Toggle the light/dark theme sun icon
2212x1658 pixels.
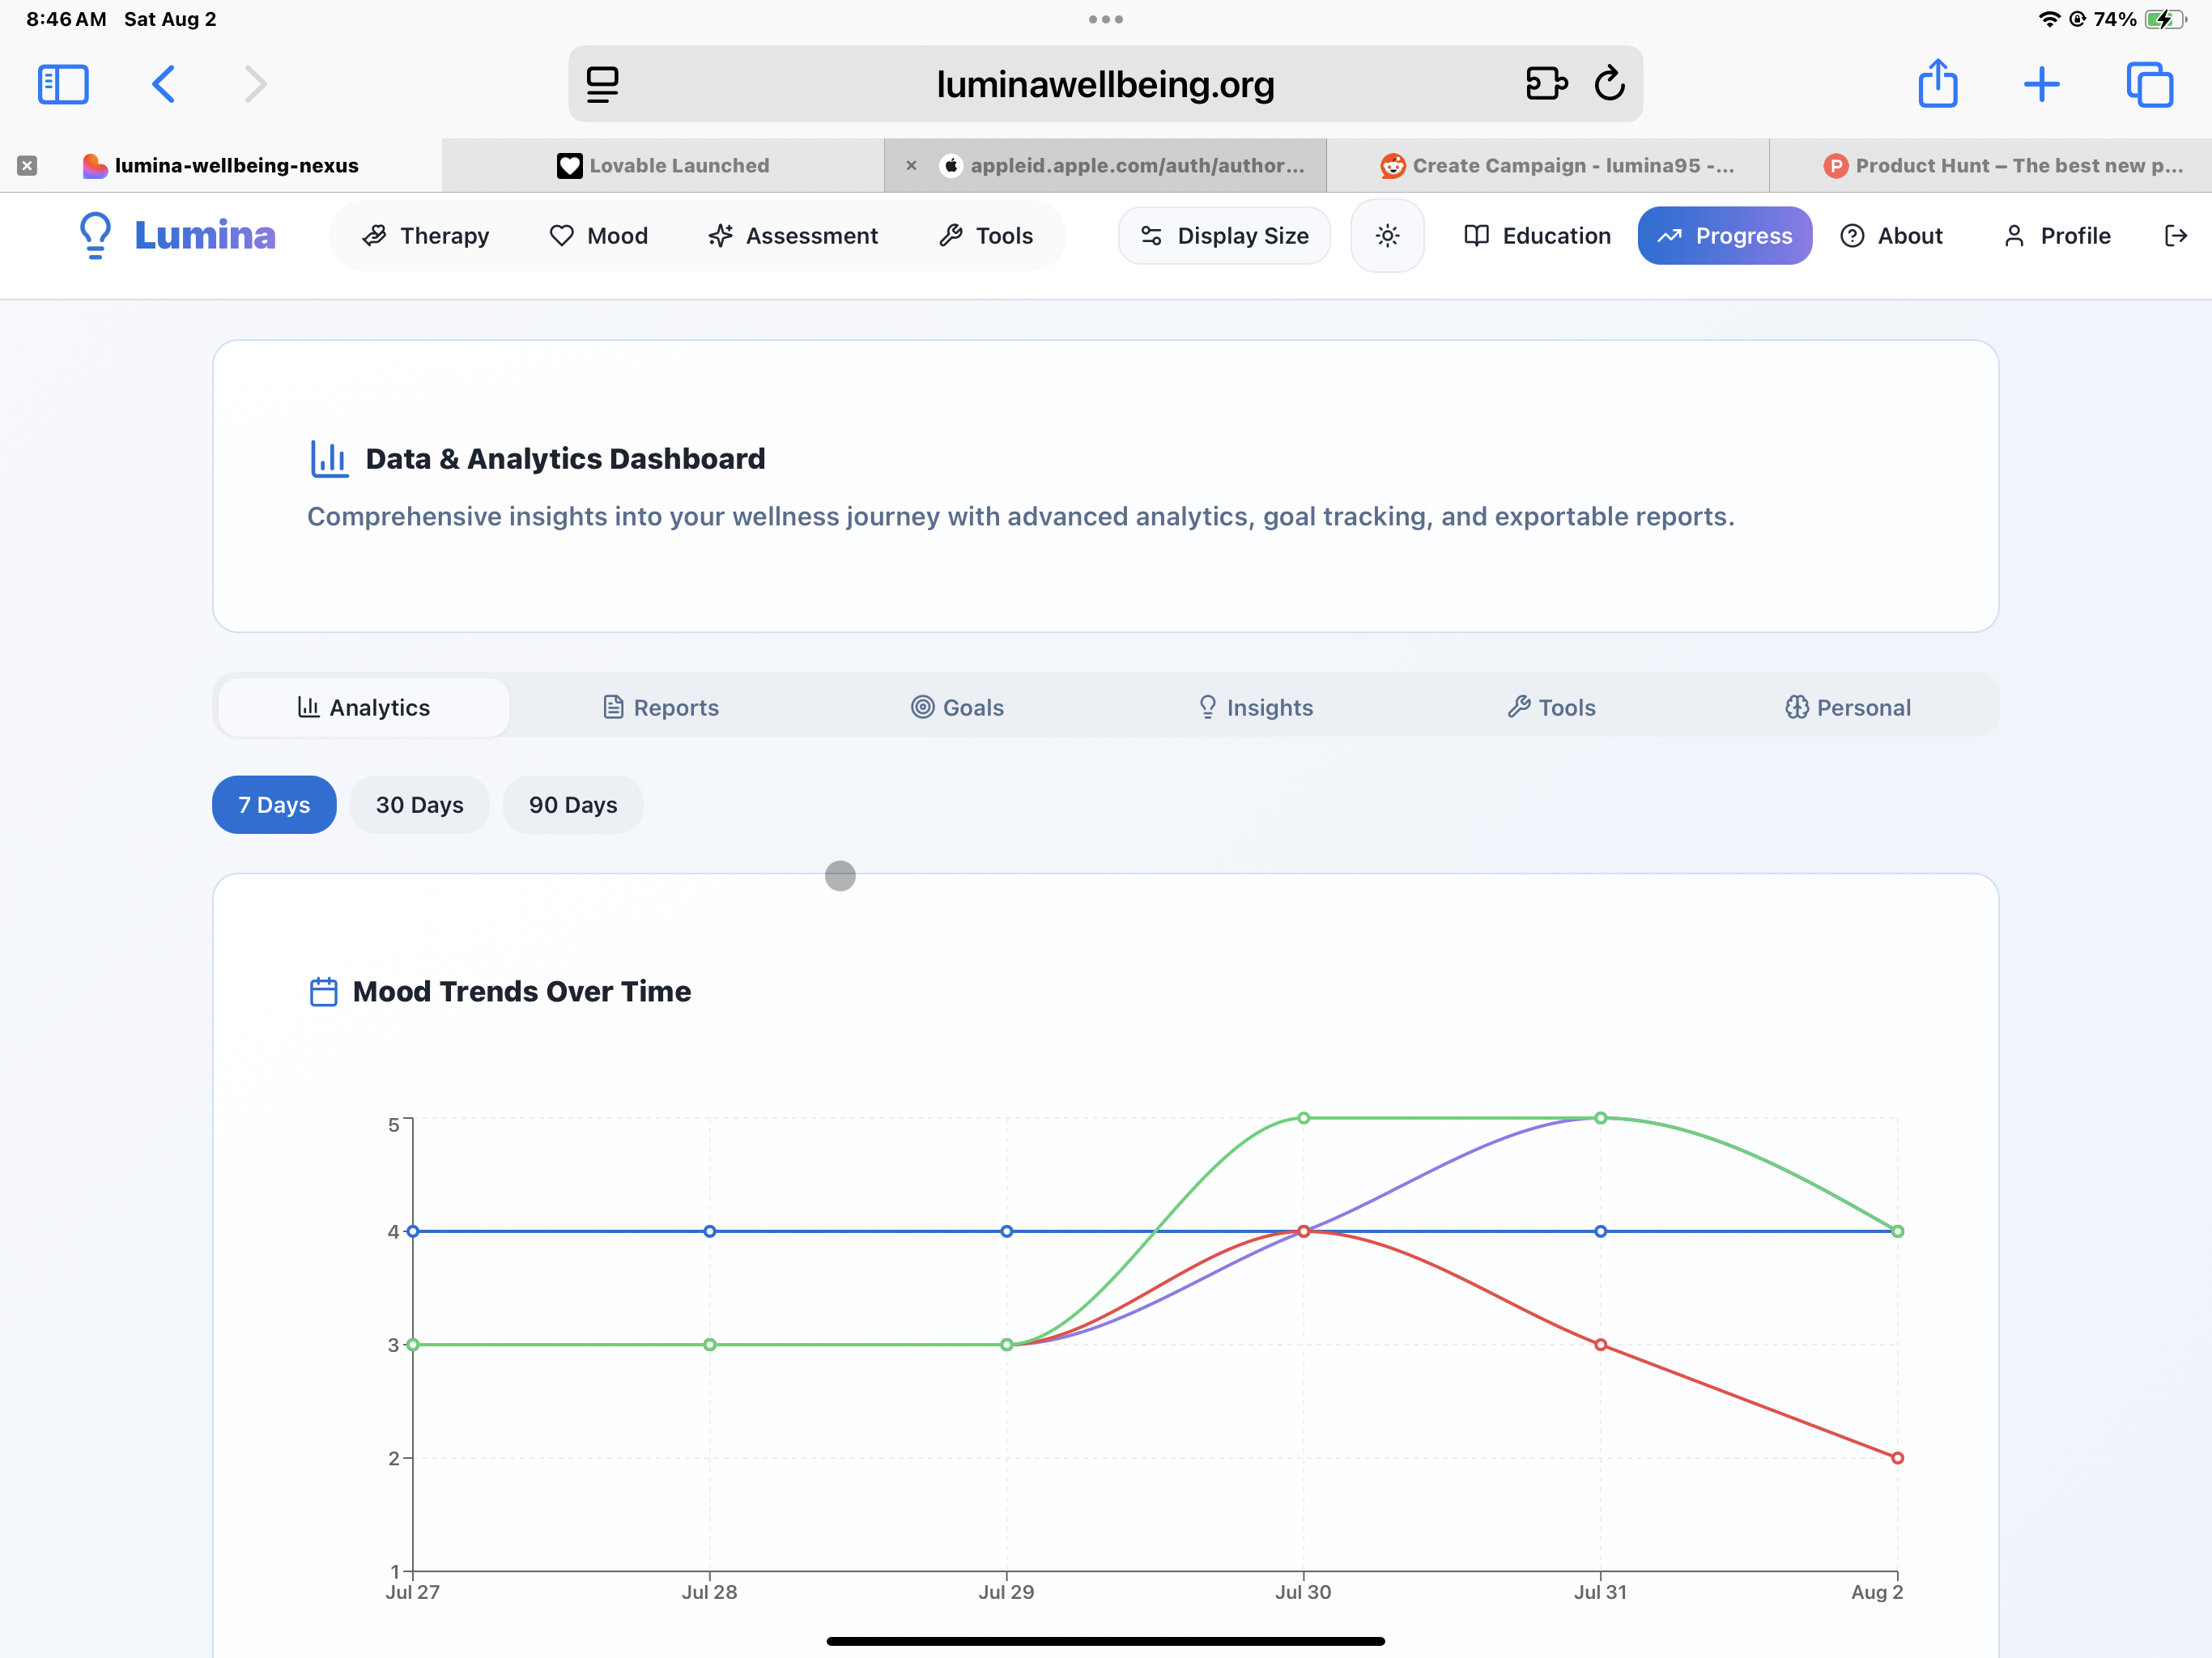point(1387,236)
